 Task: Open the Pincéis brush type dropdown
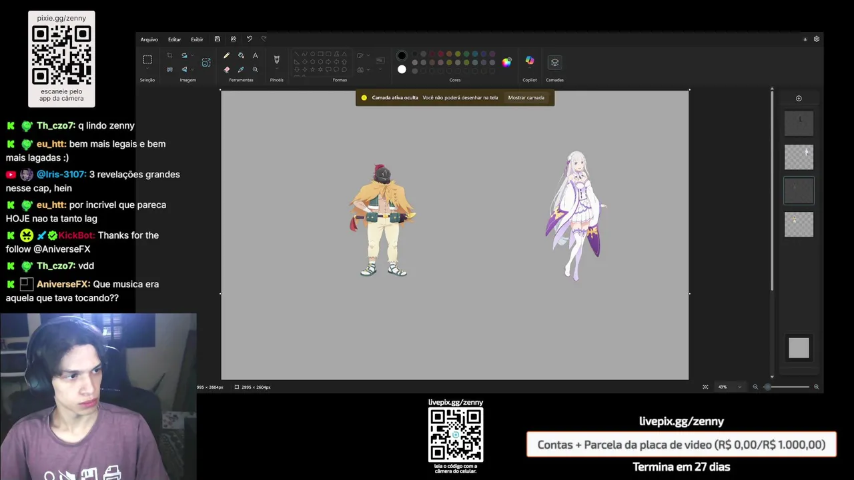pos(276,68)
